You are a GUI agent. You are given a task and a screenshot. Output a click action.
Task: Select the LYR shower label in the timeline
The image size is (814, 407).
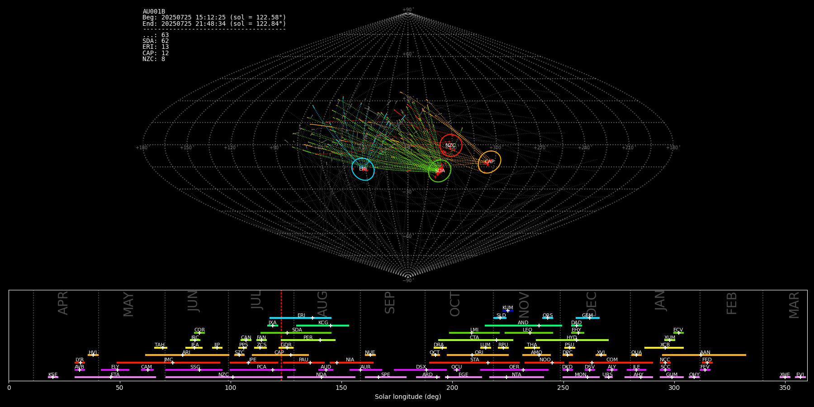pyautogui.click(x=80, y=360)
